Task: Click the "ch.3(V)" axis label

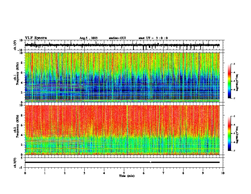Action: click(15, 163)
